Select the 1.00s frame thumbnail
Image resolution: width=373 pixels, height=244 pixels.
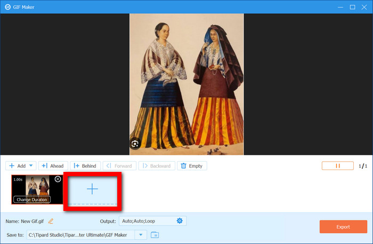(37, 190)
